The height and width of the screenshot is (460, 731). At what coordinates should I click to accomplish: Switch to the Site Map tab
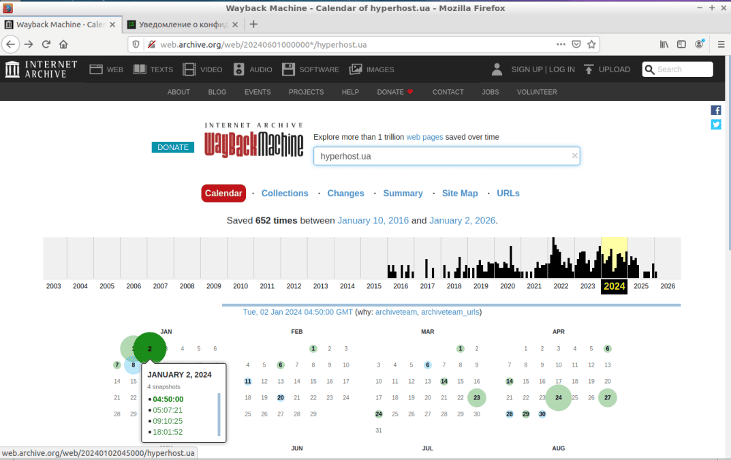[460, 194]
